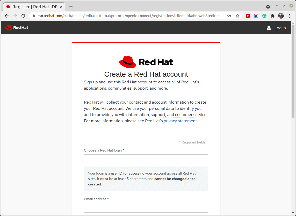Open the Grammarly extension icon
The width and height of the screenshot is (296, 216).
pos(264,16)
